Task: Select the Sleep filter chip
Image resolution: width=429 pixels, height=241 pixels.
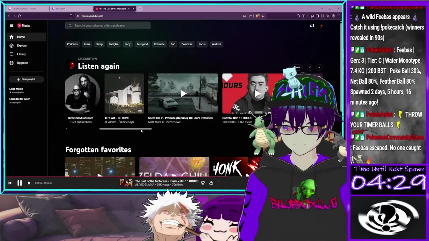Action: (x=100, y=44)
